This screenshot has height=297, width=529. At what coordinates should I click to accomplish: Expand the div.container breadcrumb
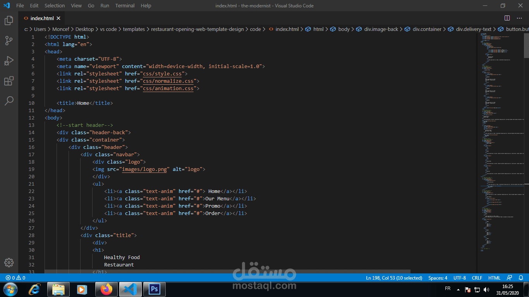pos(423,29)
